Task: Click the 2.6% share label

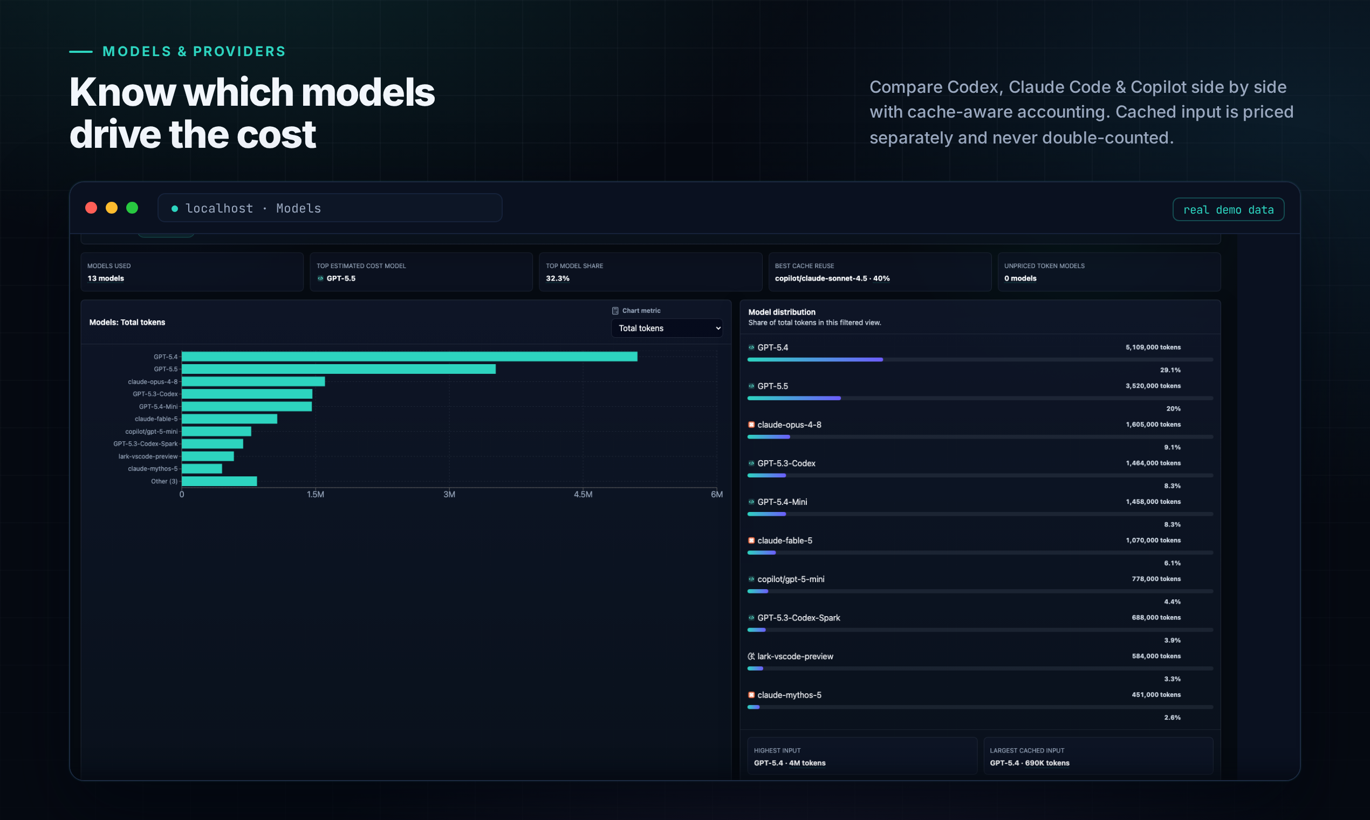Action: [1172, 718]
